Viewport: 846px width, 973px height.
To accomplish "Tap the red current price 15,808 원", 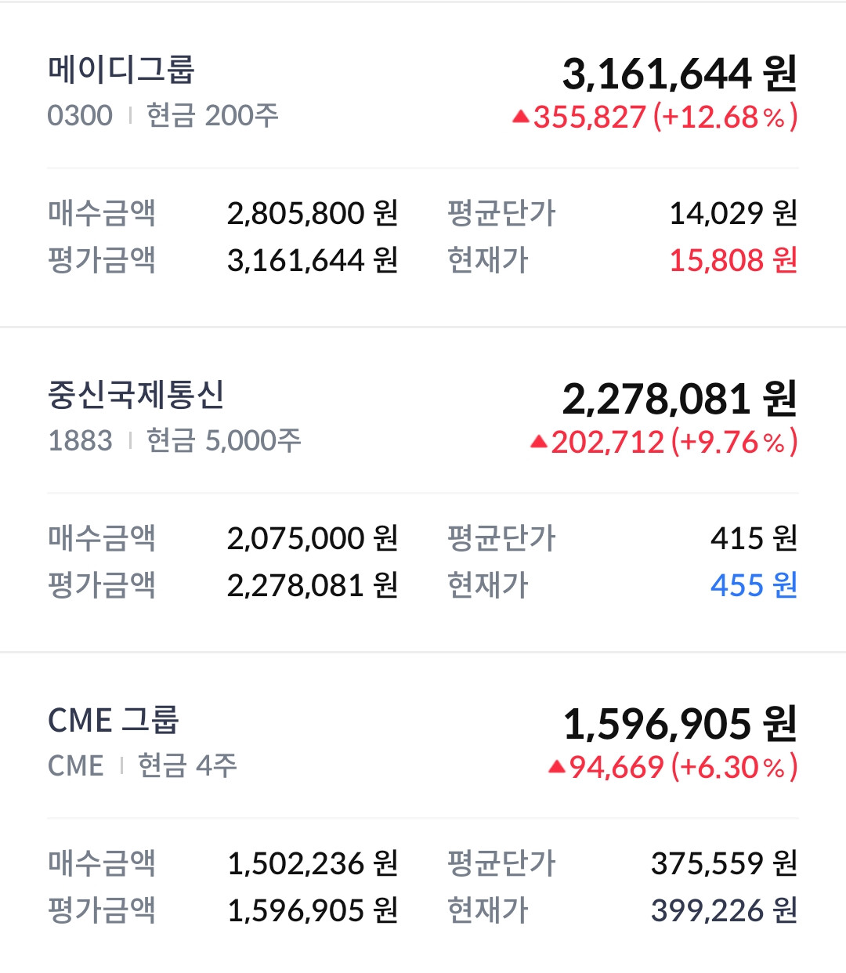I will (732, 260).
